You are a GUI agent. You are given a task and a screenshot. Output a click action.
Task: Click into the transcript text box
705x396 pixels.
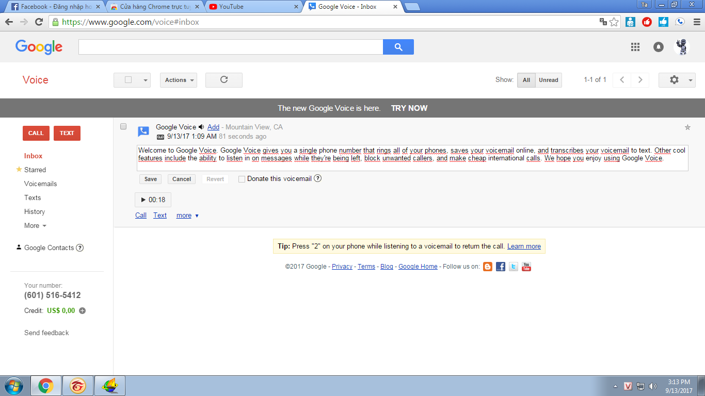point(412,158)
